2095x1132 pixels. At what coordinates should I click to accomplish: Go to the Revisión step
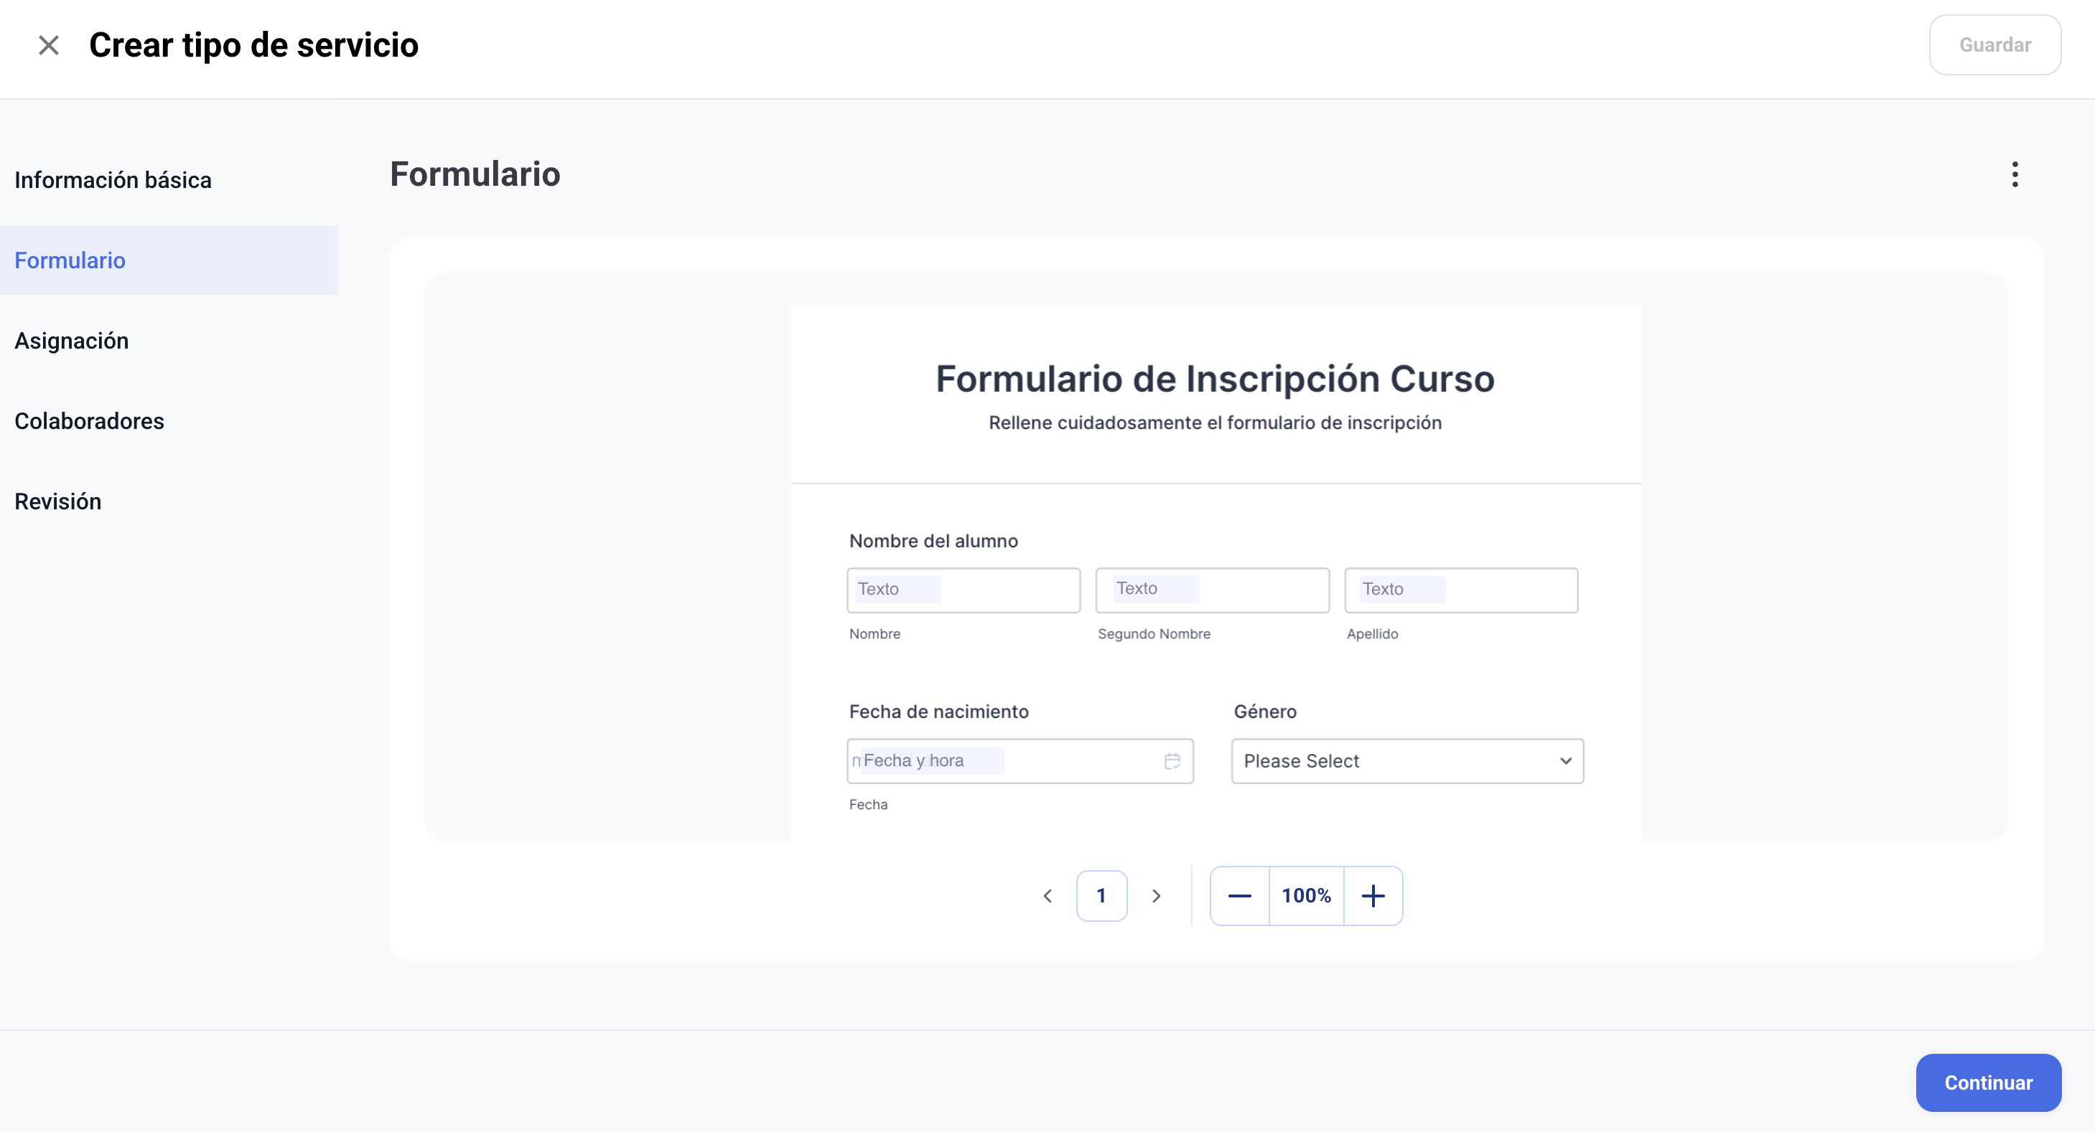57,501
